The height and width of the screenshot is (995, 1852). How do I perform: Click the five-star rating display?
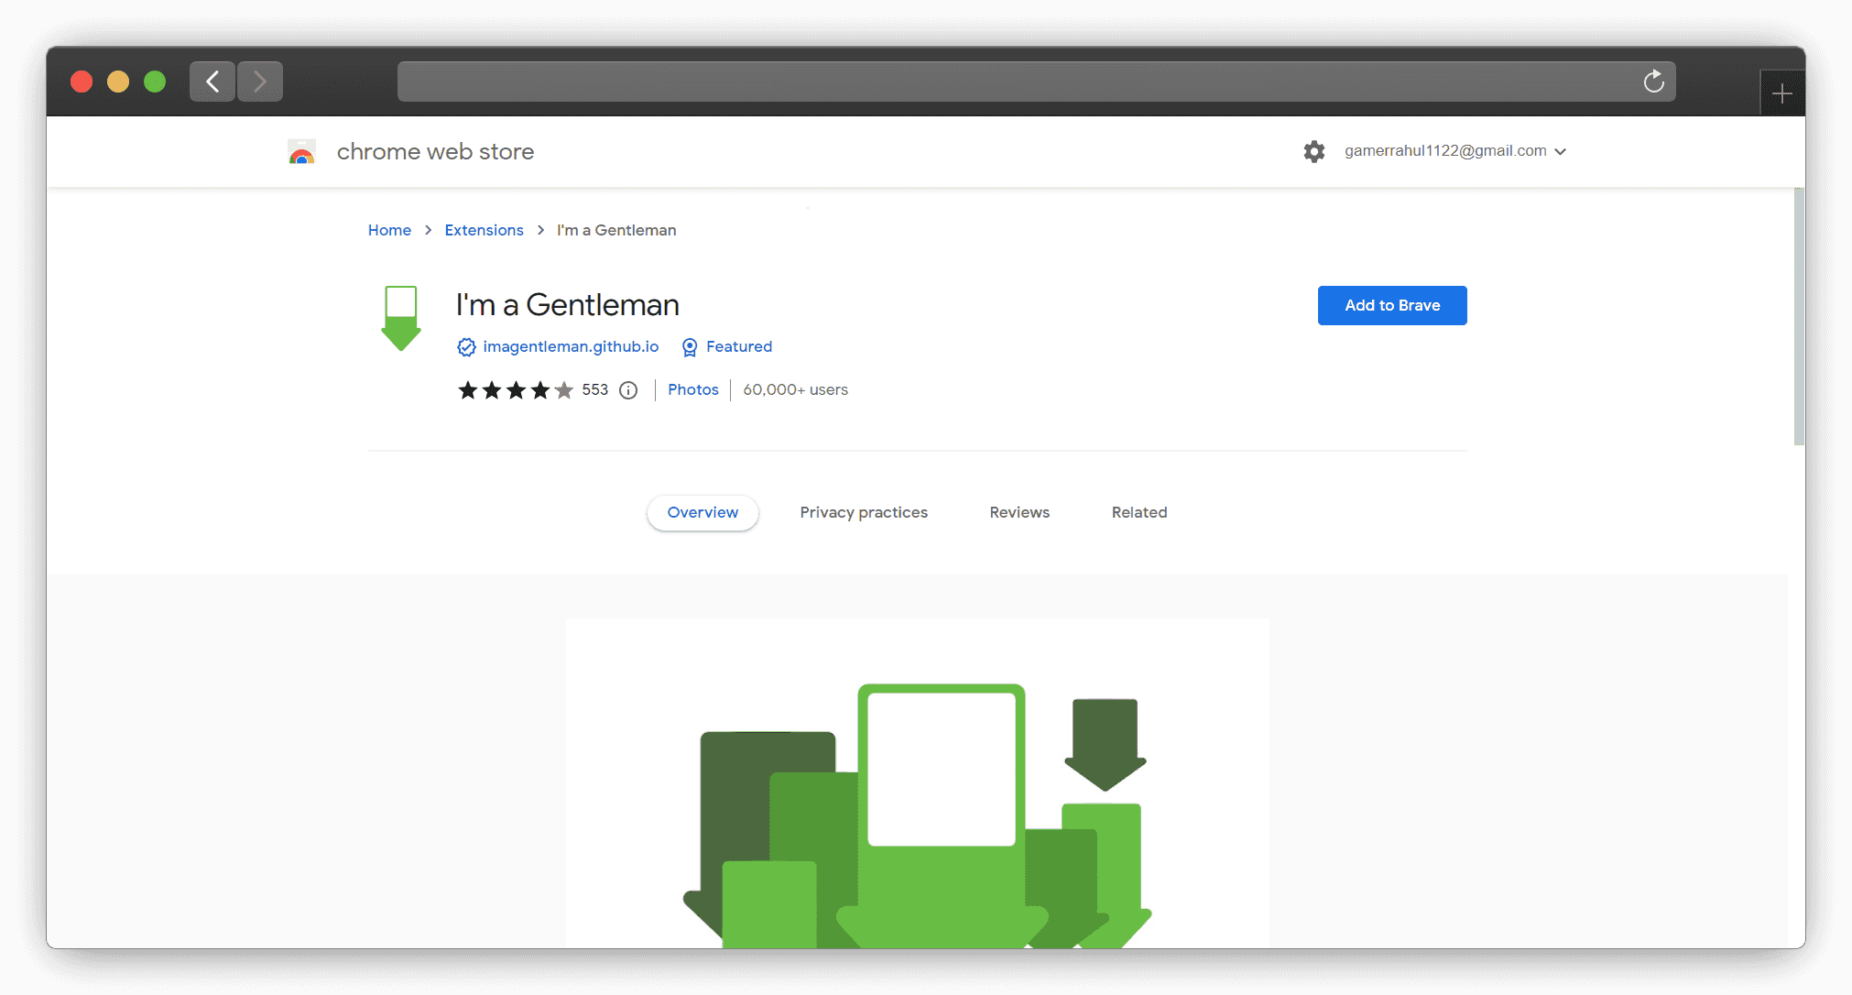pos(516,390)
